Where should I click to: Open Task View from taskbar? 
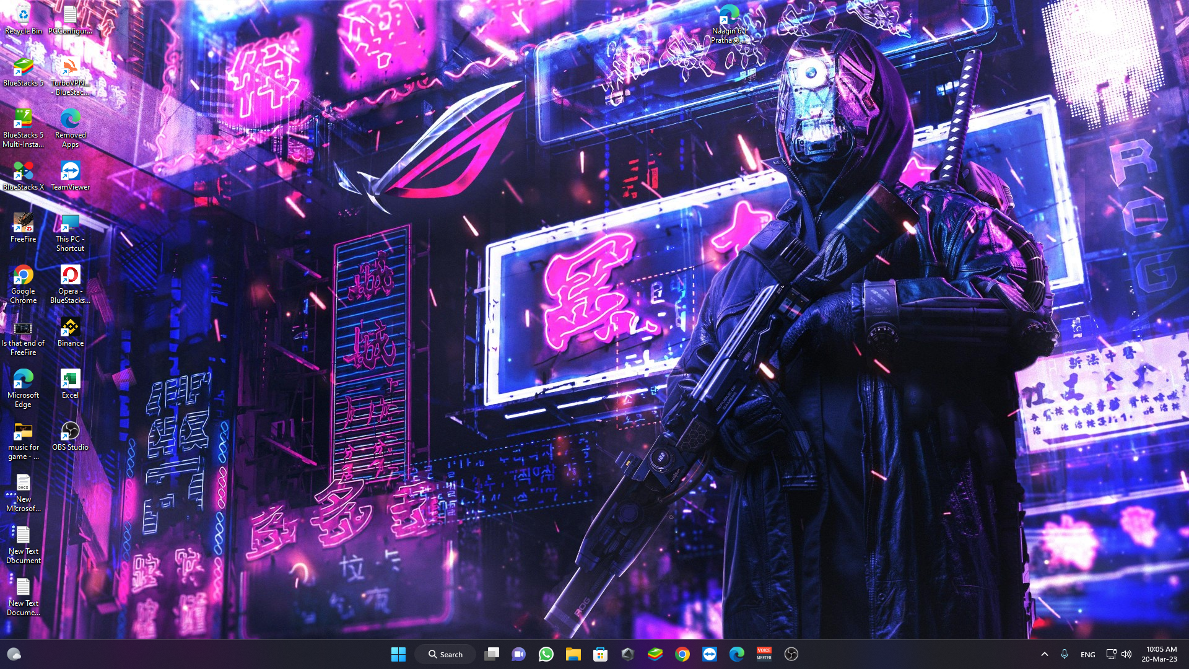[x=491, y=654]
